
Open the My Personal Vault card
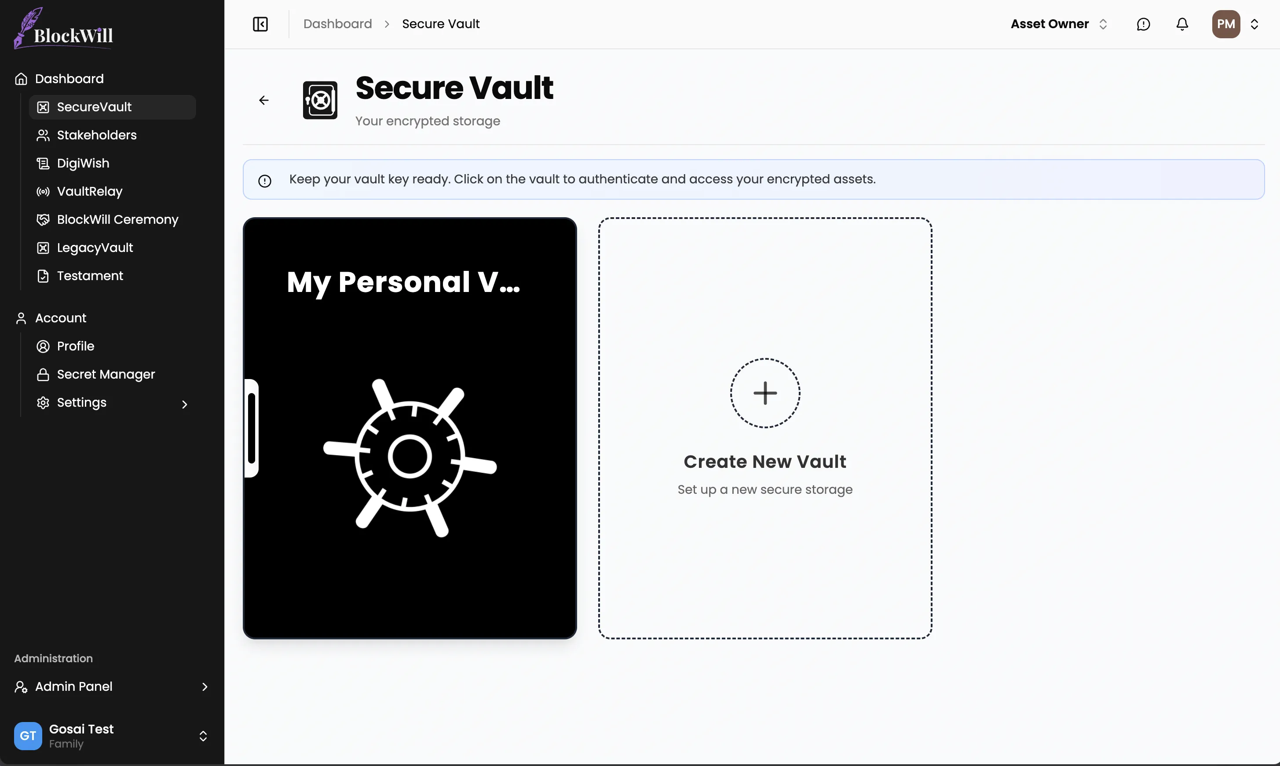click(410, 428)
